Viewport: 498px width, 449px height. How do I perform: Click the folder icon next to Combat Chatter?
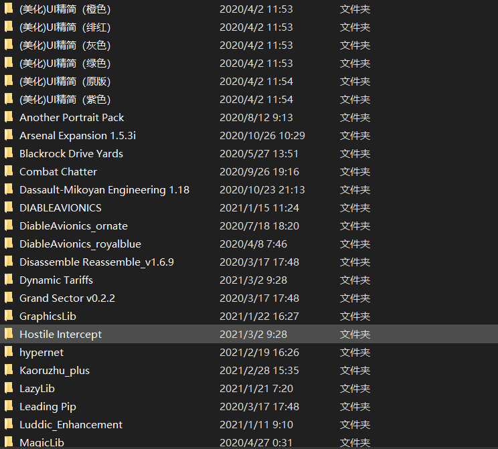(x=9, y=171)
